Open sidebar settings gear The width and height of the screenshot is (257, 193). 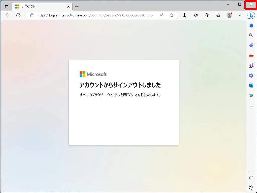pyautogui.click(x=251, y=187)
